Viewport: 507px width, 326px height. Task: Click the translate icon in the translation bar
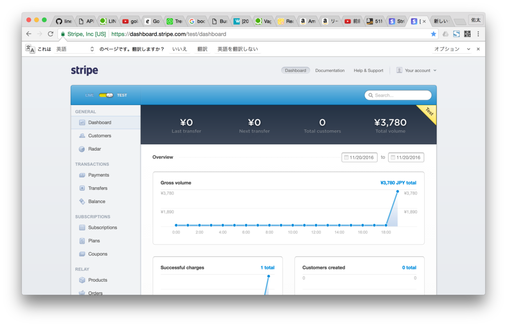point(30,49)
